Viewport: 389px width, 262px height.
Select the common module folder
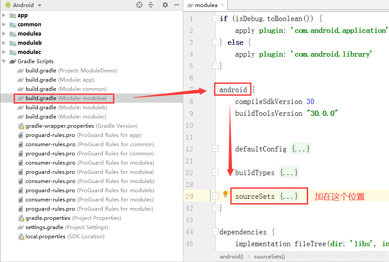25,25
